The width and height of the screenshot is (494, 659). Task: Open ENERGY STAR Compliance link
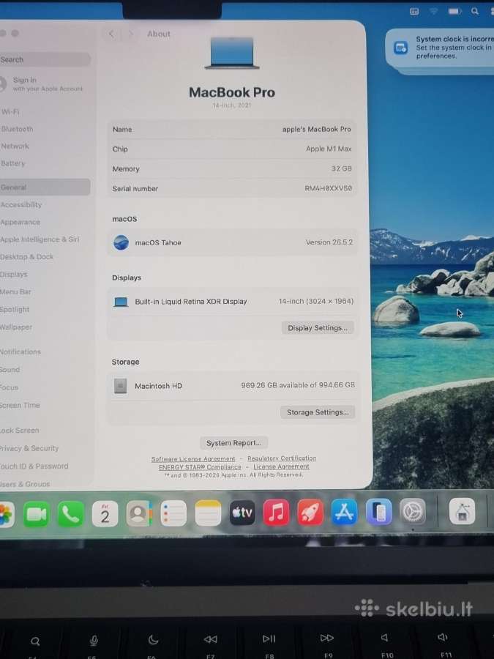[x=200, y=467]
